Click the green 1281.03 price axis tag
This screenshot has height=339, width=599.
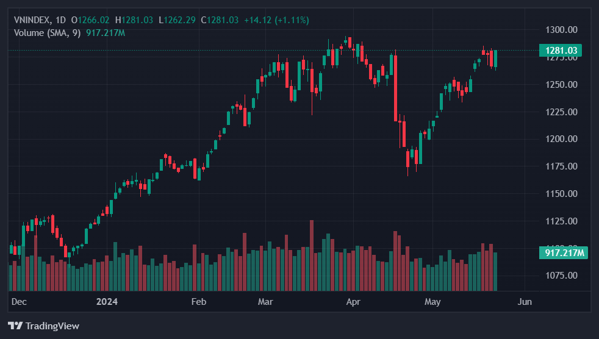pos(561,50)
